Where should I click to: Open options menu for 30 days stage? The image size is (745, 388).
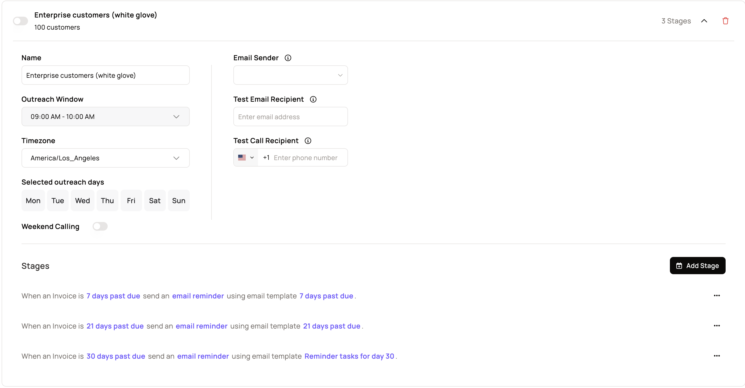tap(716, 356)
